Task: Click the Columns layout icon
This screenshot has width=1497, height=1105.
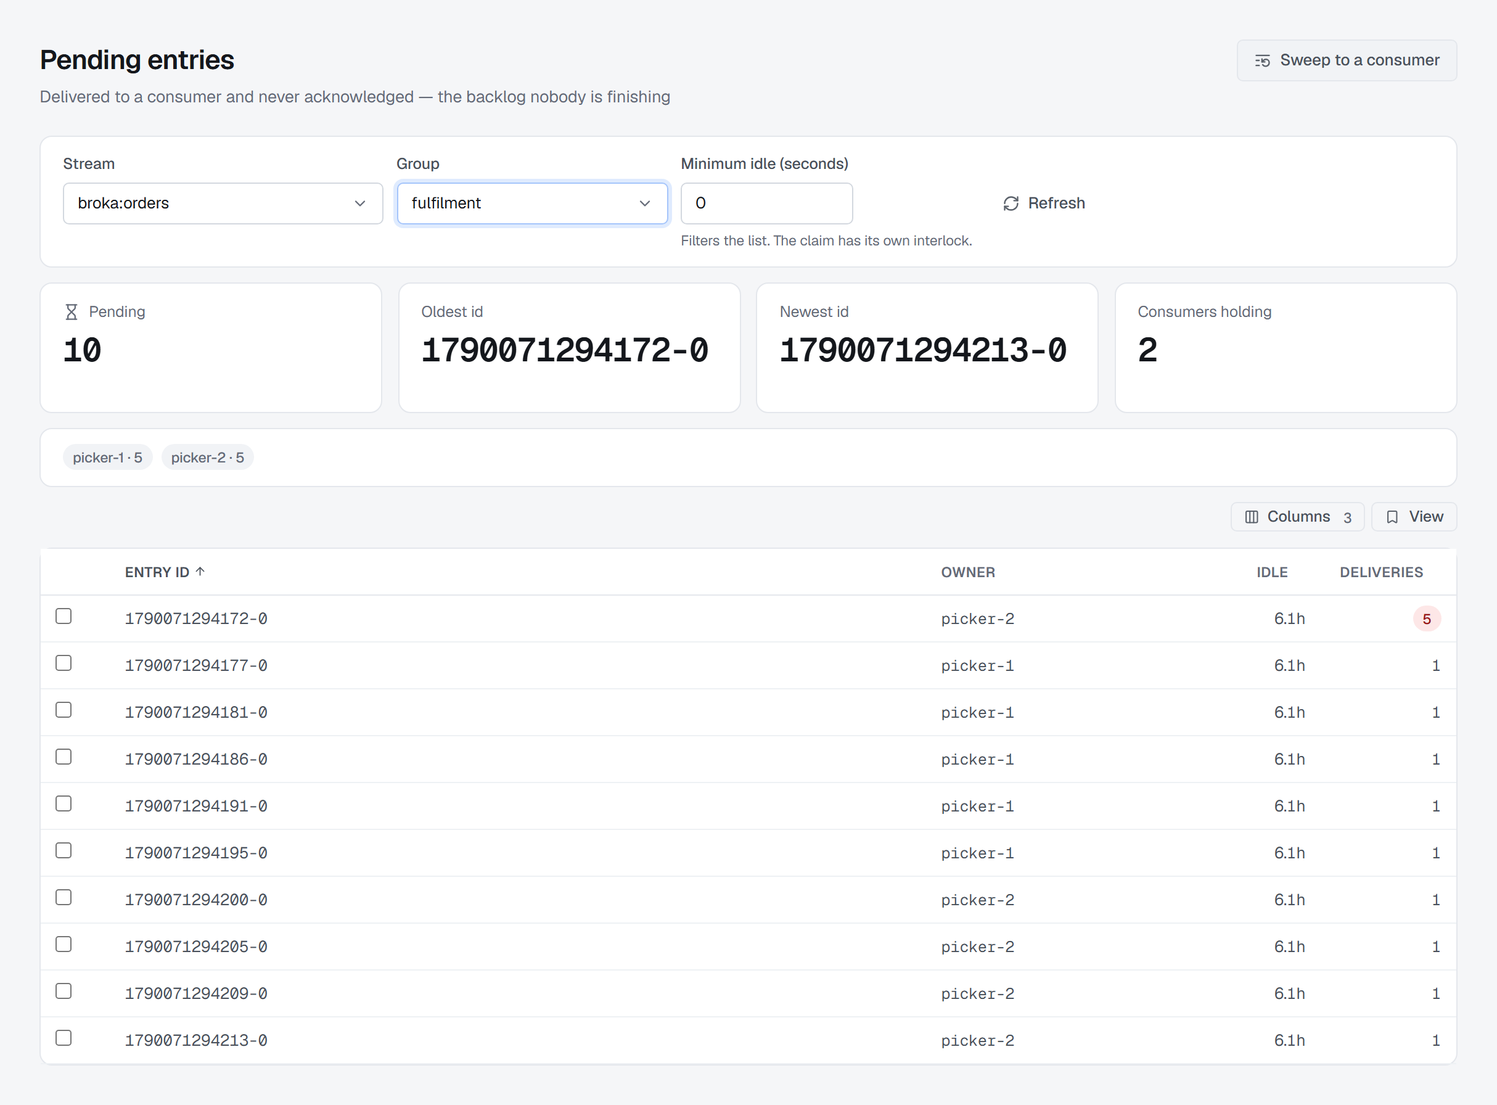Action: tap(1252, 517)
